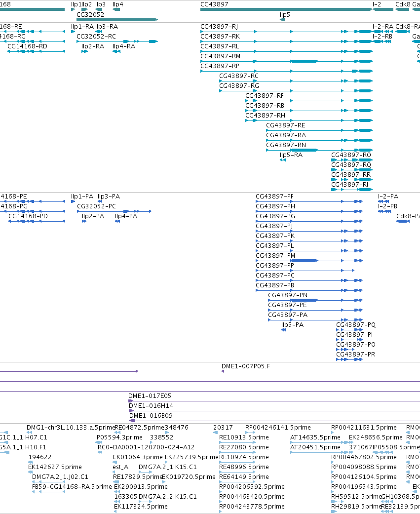Viewport: 420px width, 514px height.
Task: Select the I-2-PA protein label
Action: (388, 197)
